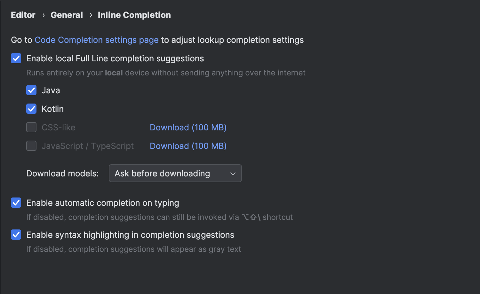Disable syntax highlighting in completion suggestions

(16, 235)
